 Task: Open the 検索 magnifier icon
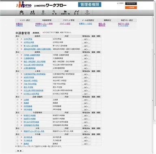(54, 13)
